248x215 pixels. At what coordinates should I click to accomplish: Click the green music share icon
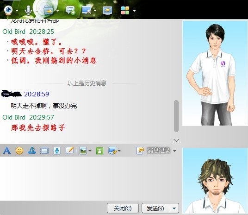point(99,151)
